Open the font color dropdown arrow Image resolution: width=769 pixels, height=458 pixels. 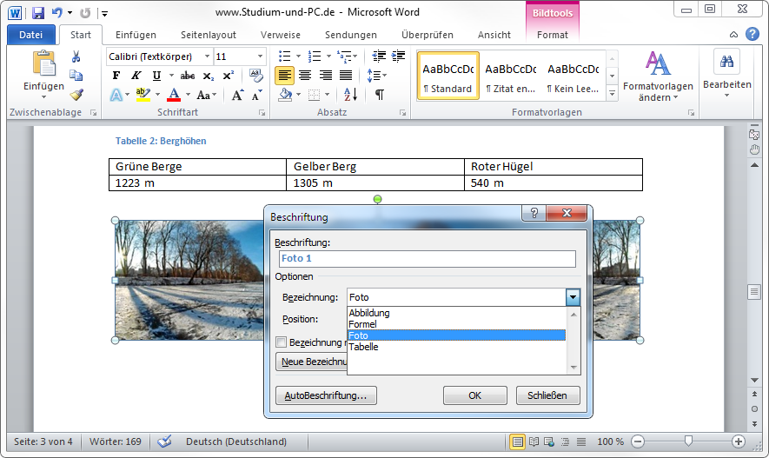click(x=188, y=95)
